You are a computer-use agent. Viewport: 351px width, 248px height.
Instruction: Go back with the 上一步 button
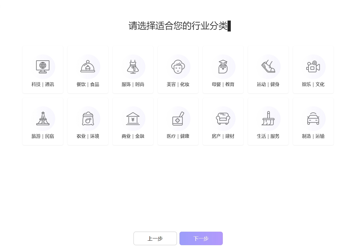pos(155,238)
